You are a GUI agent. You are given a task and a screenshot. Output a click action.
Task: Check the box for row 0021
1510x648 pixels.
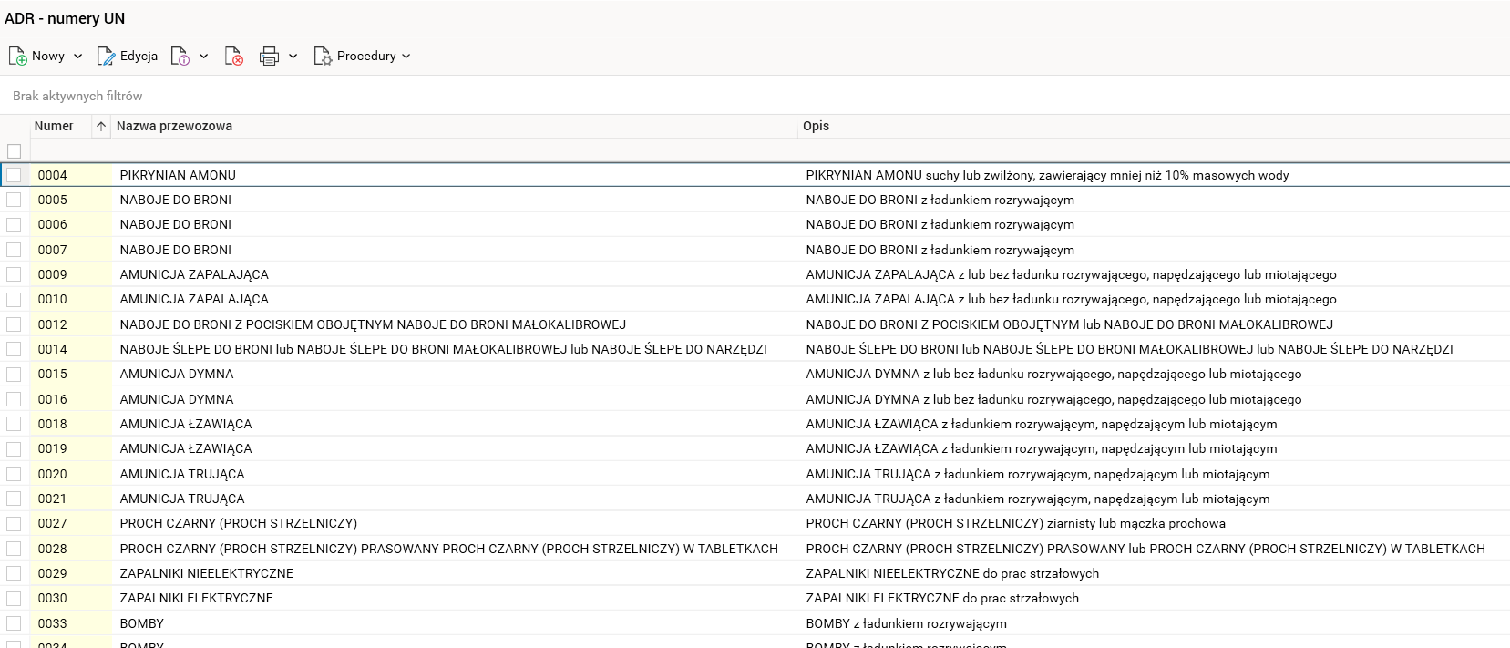[14, 499]
